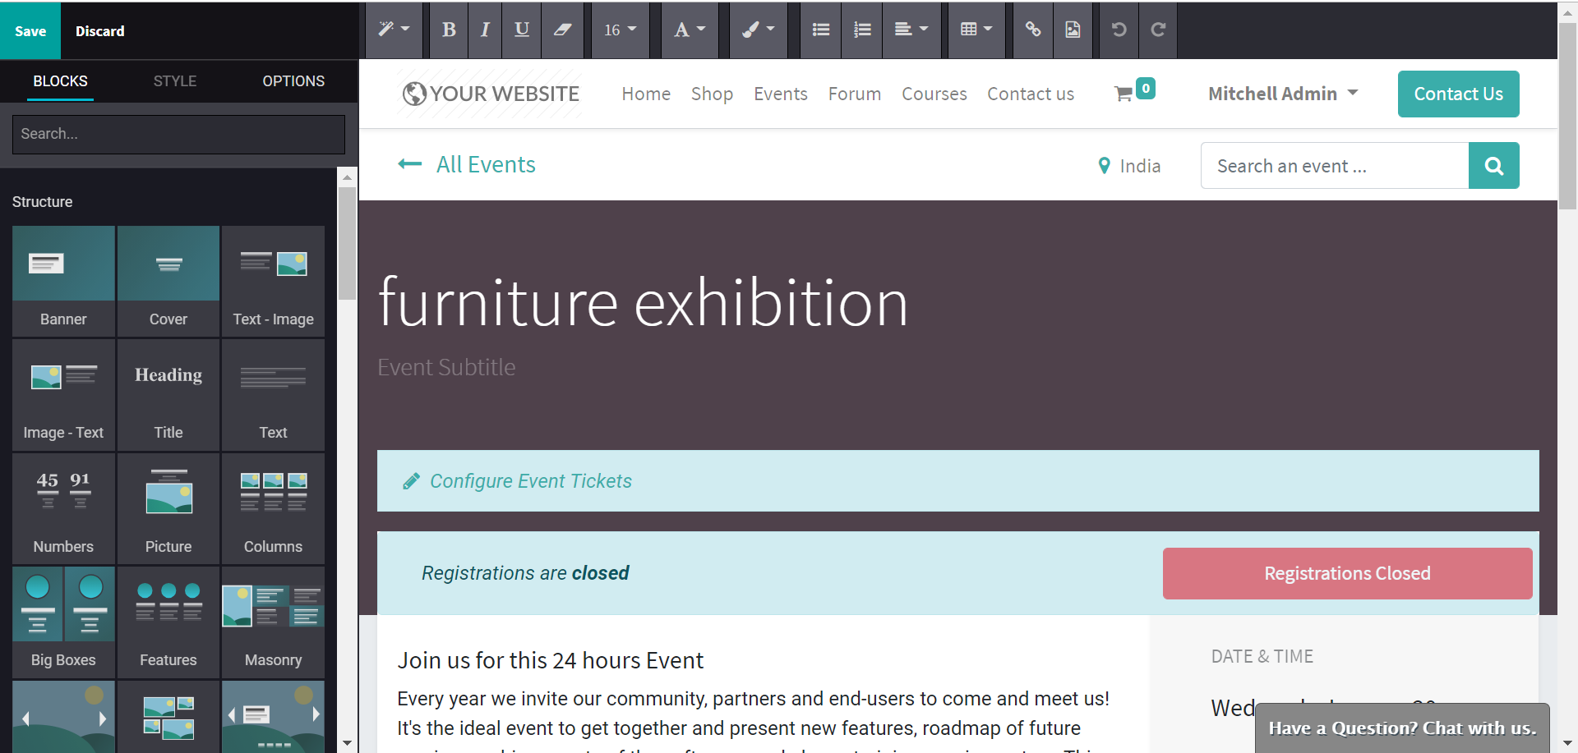Click the blocks panel scrollbar up arrow
1578x753 pixels.
click(x=348, y=177)
